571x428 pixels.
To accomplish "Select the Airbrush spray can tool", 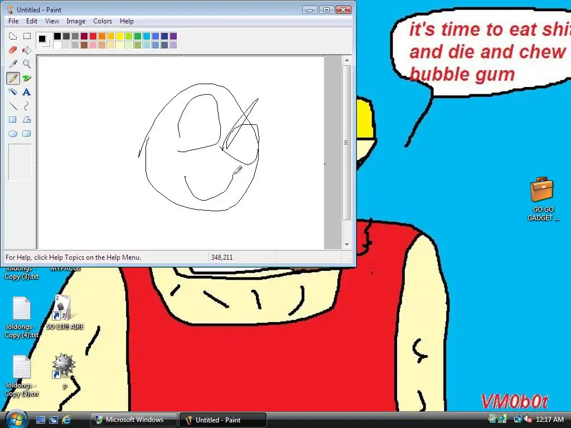I will [x=13, y=92].
